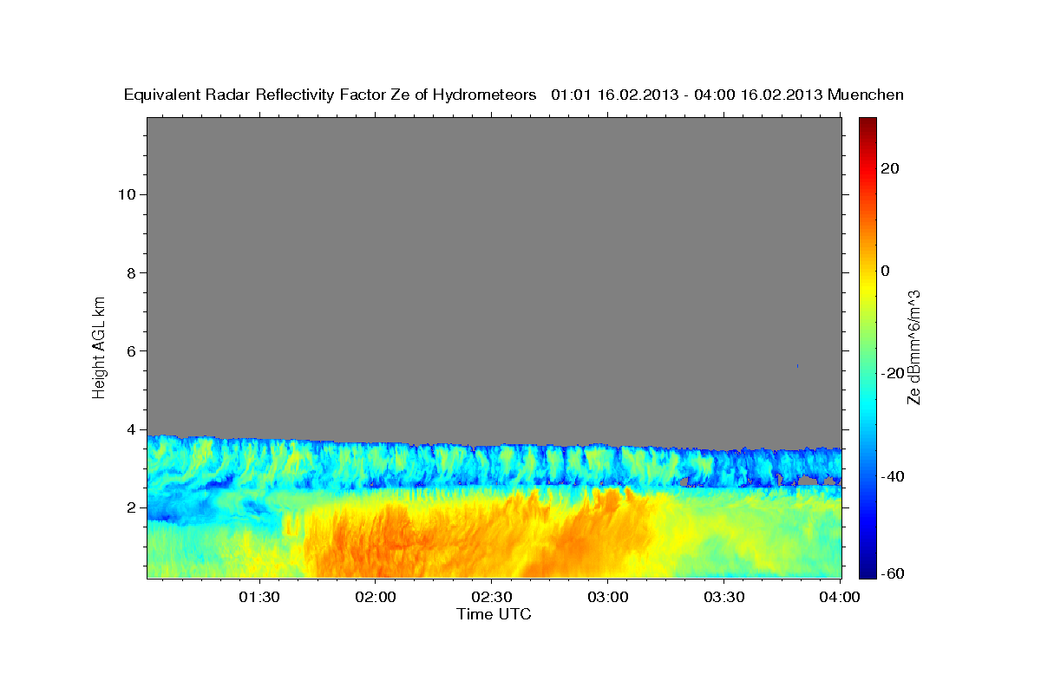1041x694 pixels.
Task: Click the small dark speck near 5.6 km height
Action: tap(797, 366)
